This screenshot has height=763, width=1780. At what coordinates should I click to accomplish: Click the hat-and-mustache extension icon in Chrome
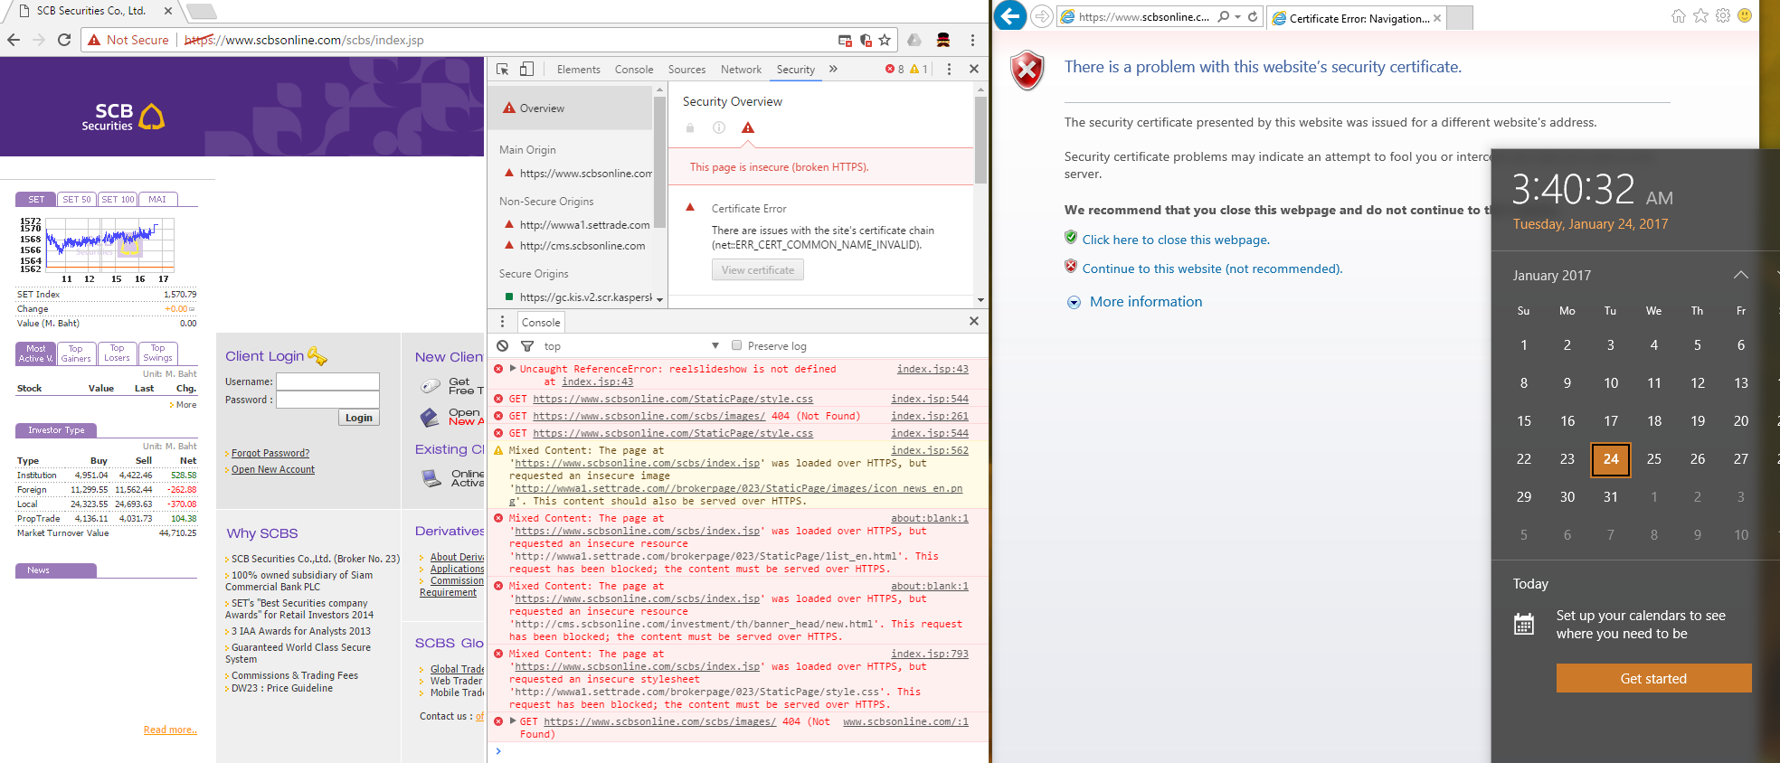[x=943, y=40]
